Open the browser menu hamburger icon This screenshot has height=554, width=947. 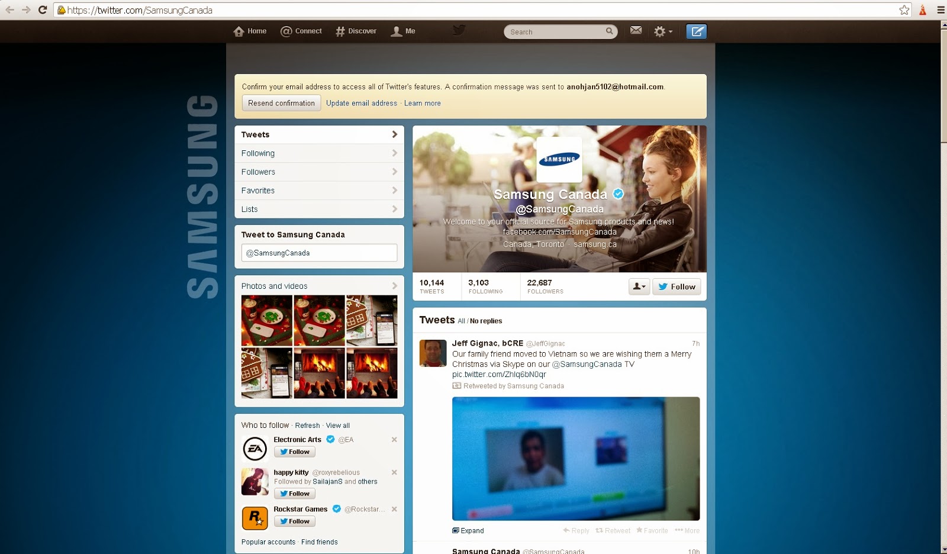pos(940,10)
